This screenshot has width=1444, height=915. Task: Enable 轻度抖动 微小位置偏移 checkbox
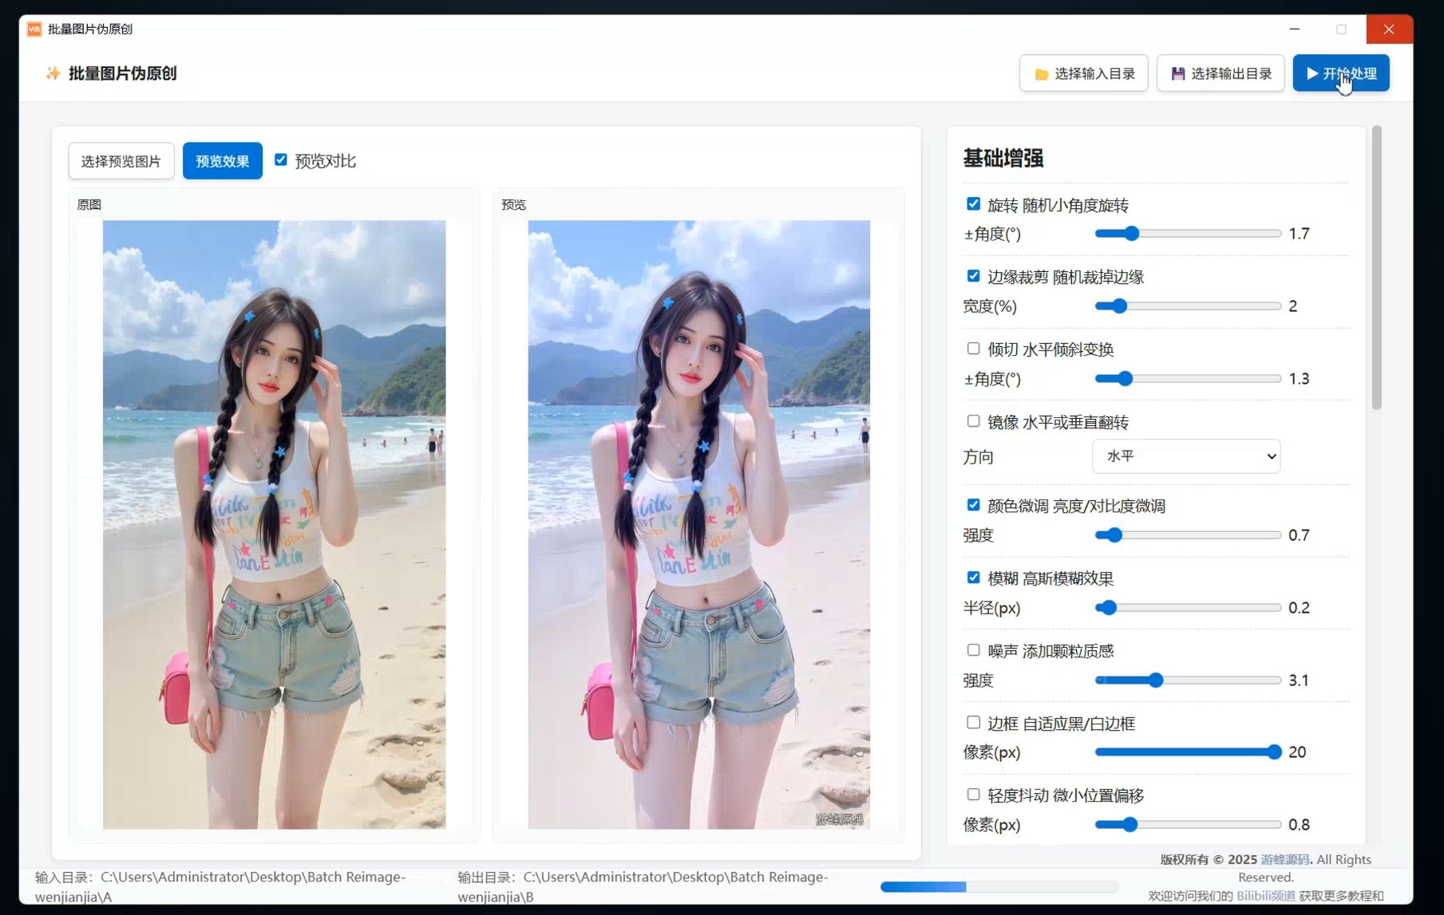tap(973, 795)
